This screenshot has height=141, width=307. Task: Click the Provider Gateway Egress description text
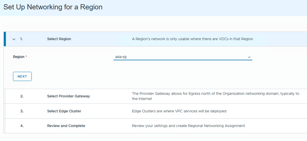215,96
